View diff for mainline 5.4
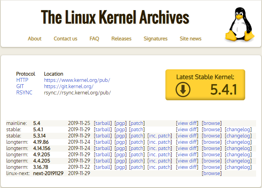Image resolution: width=262 pixels, height=188 pixels. 187,123
